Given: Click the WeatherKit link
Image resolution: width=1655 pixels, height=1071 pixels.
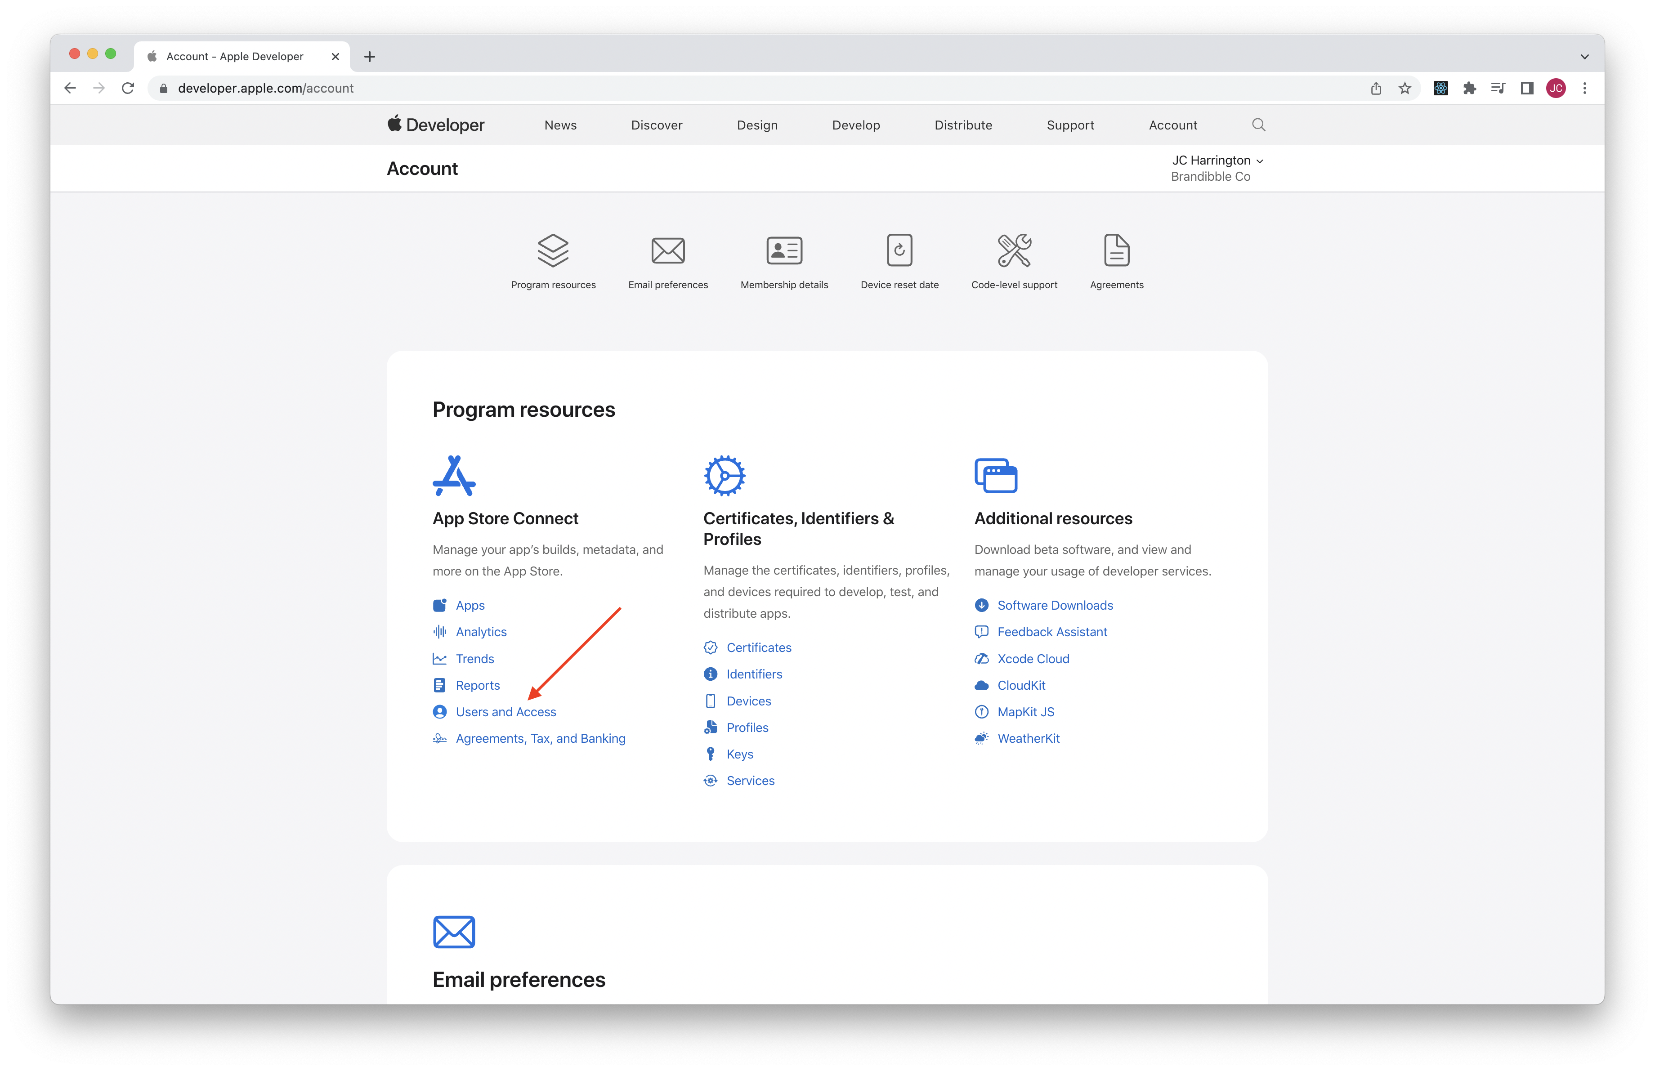Looking at the screenshot, I should click(1029, 738).
